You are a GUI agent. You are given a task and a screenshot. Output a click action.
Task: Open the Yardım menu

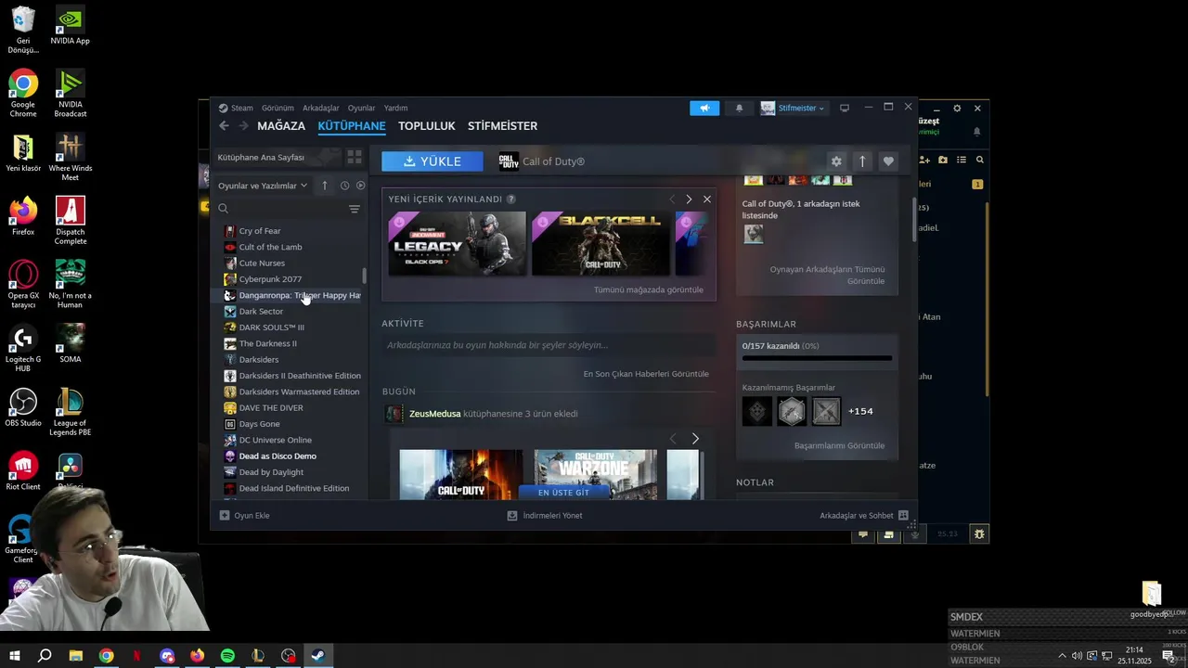coord(396,108)
